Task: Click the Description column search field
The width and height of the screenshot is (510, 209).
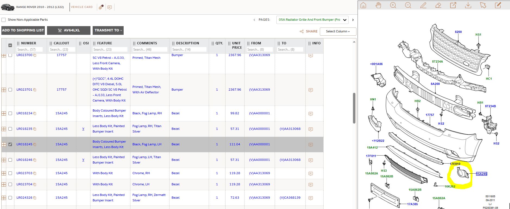Action: click(189, 50)
